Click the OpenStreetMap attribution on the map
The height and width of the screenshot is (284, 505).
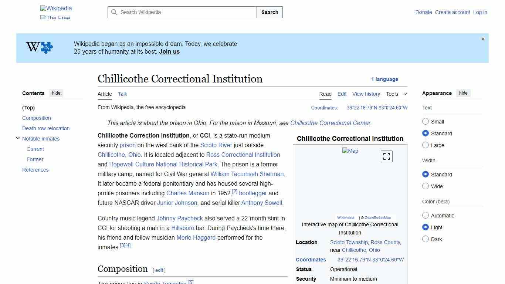pyautogui.click(x=378, y=217)
